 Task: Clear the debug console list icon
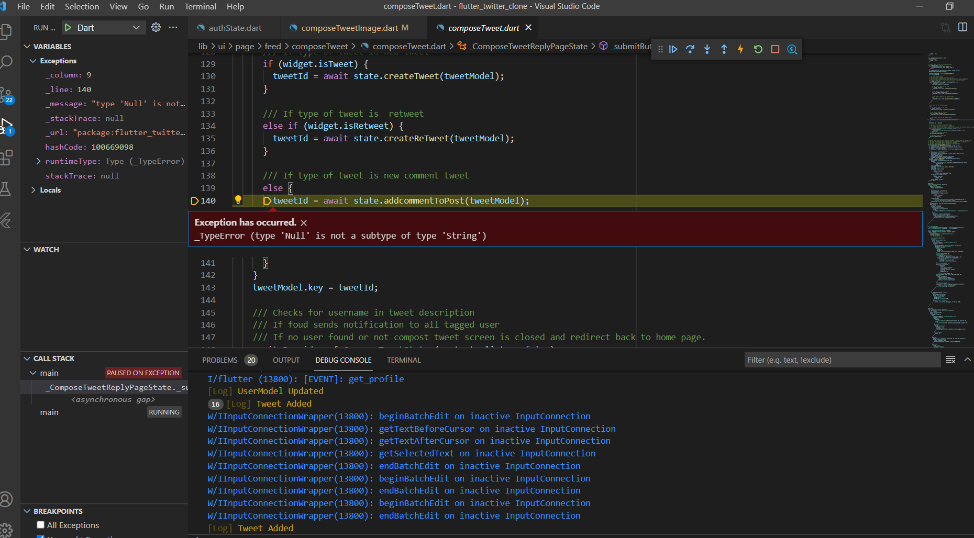pos(950,360)
